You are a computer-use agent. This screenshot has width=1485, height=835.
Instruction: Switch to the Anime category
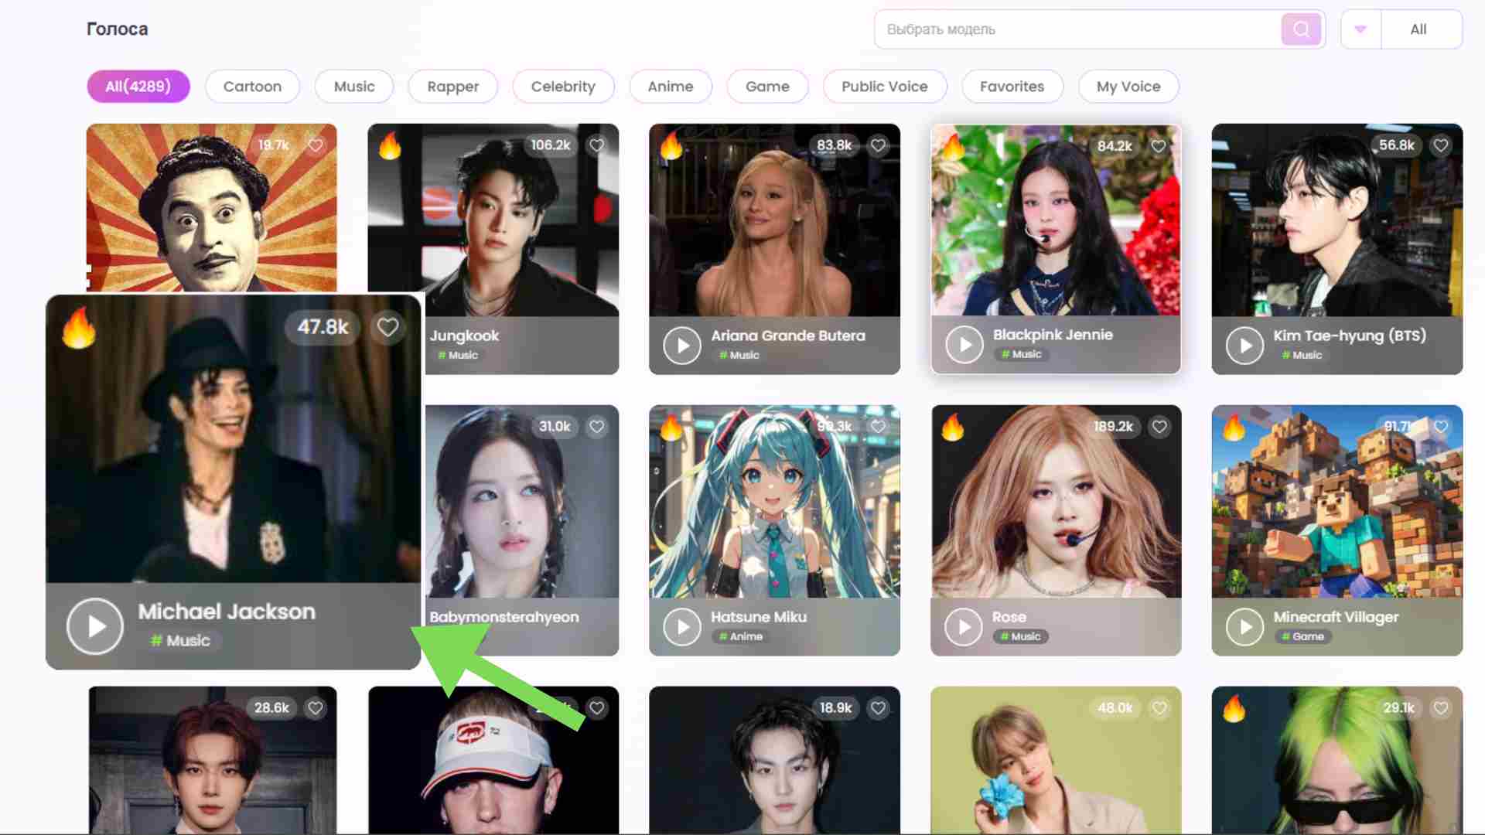(x=671, y=87)
